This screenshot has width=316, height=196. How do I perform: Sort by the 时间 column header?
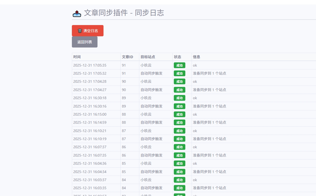(x=77, y=57)
